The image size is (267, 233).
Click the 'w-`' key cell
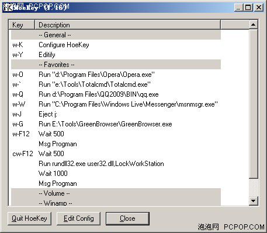coord(16,84)
